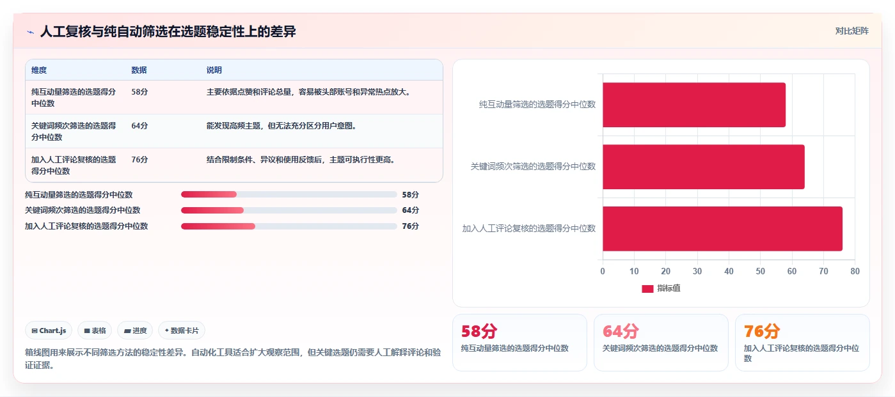Click the 76分 data card
The height and width of the screenshot is (397, 895).
[802, 343]
